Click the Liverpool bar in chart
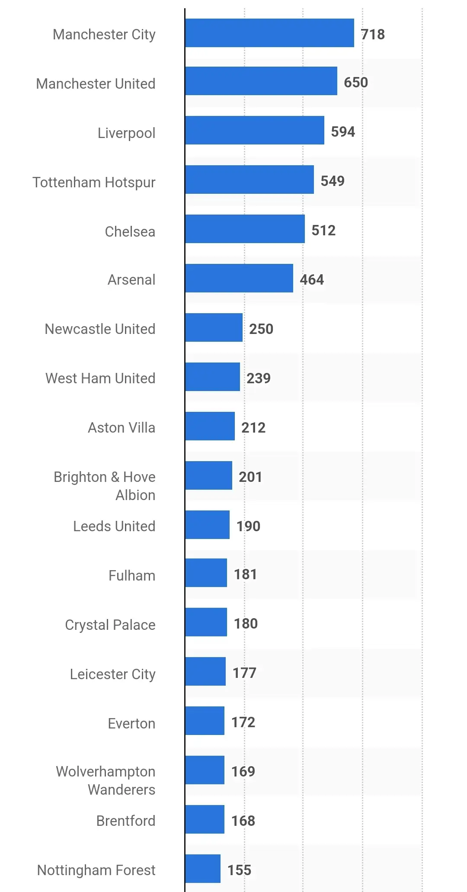The image size is (467, 892). (x=254, y=130)
